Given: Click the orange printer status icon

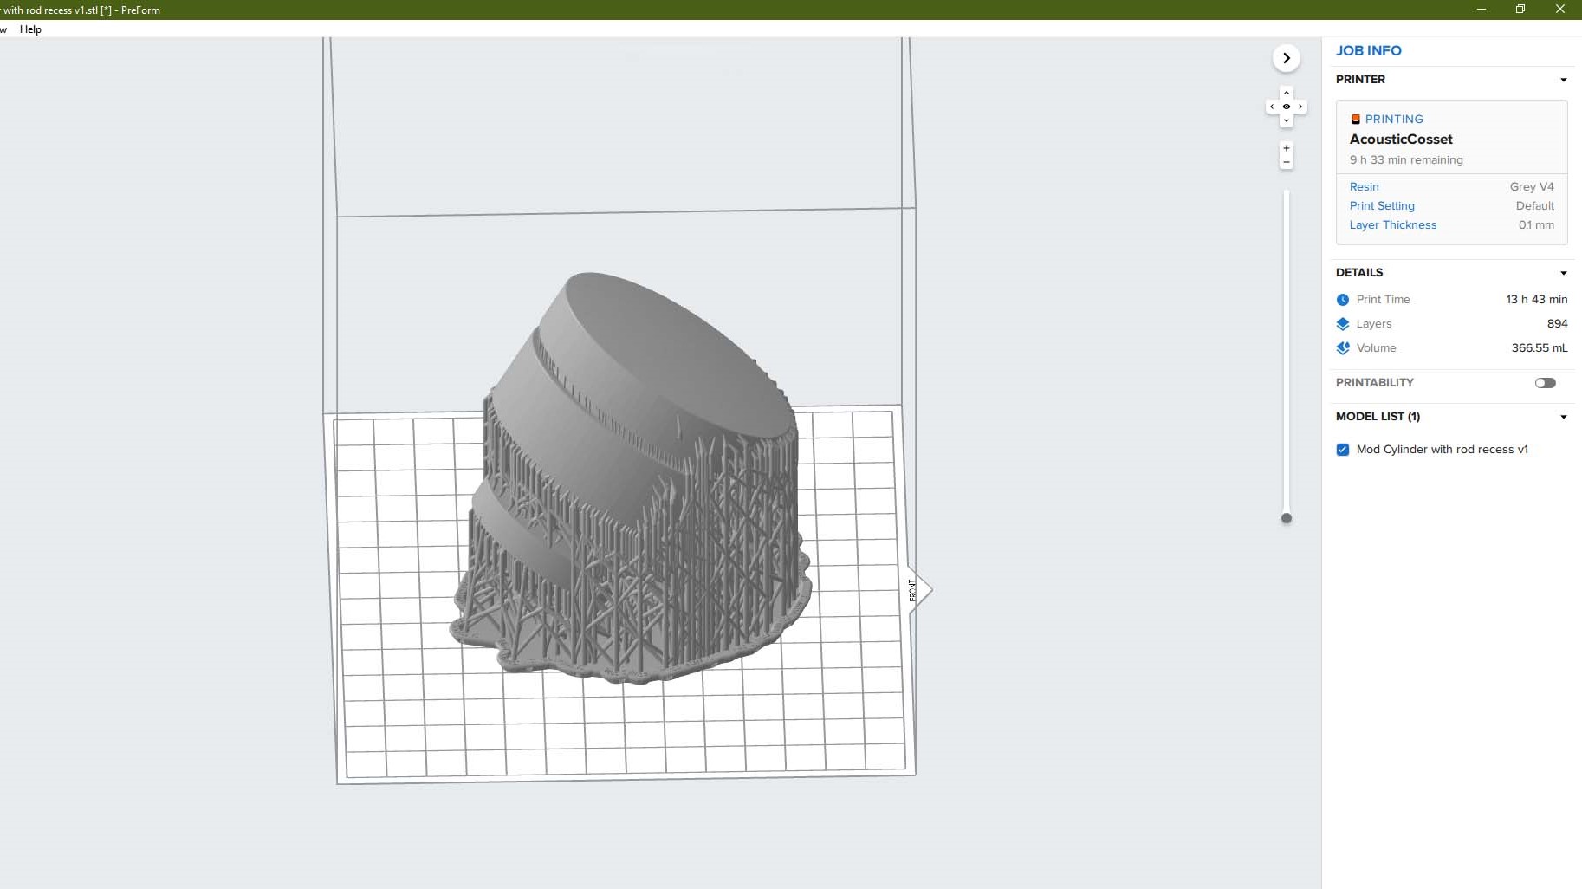Looking at the screenshot, I should click(x=1355, y=119).
